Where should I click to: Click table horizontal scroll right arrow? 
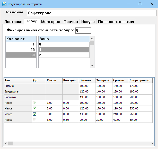tap(152, 143)
